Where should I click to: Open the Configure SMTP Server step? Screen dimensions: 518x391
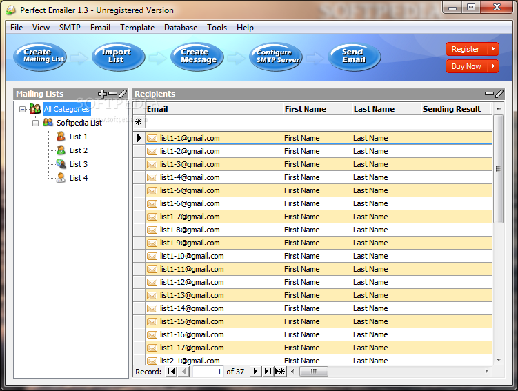[275, 57]
